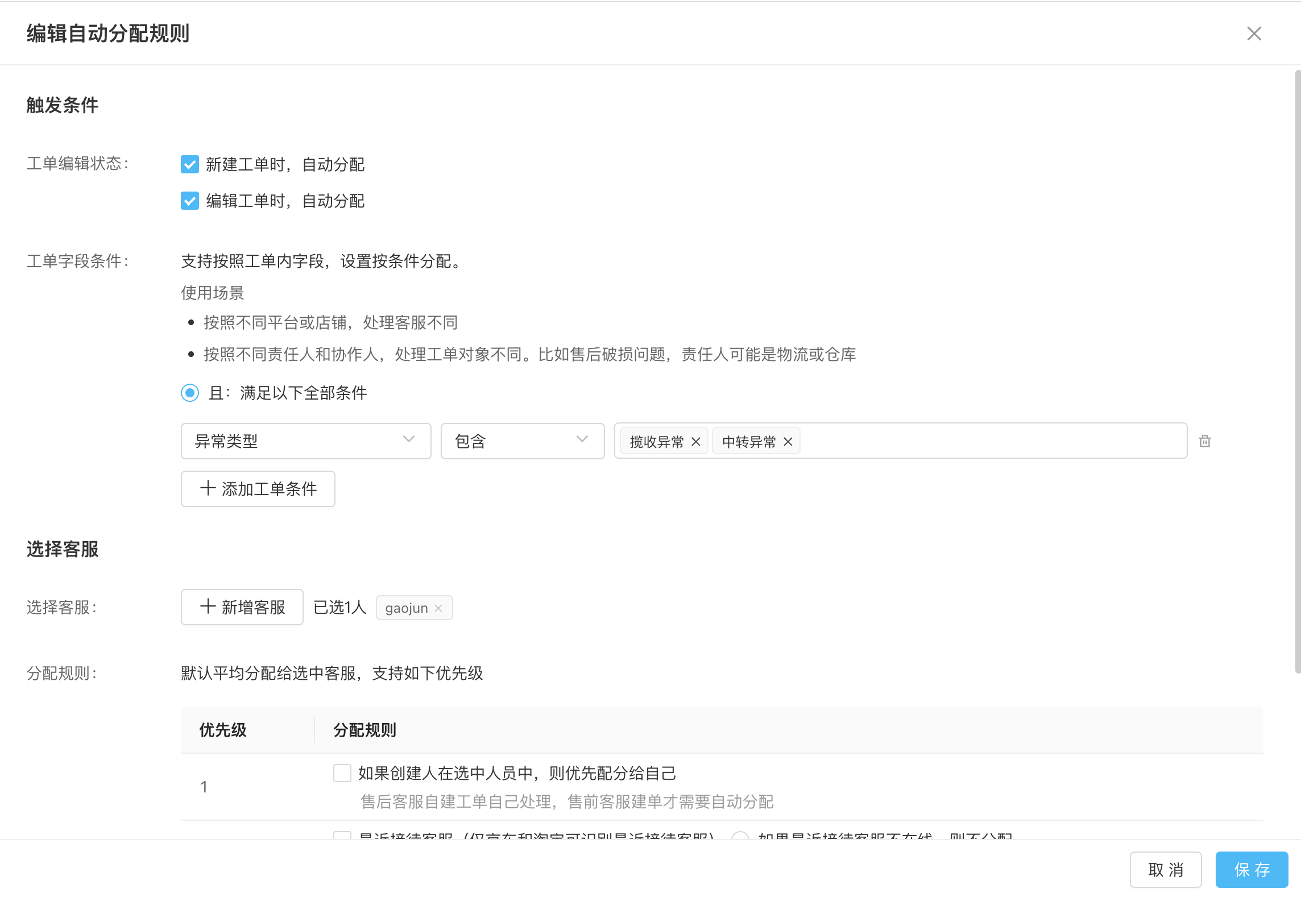Click the 触发条件 section heading

click(x=63, y=105)
